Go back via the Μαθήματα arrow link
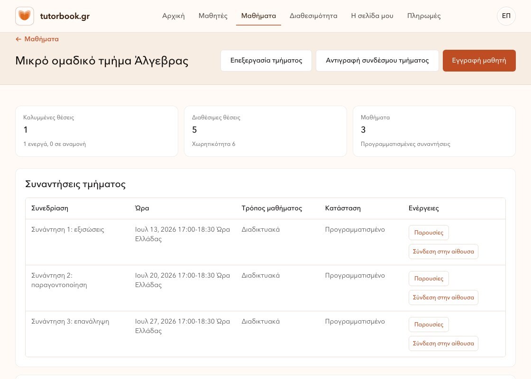Image resolution: width=531 pixels, height=379 pixels. coord(37,39)
